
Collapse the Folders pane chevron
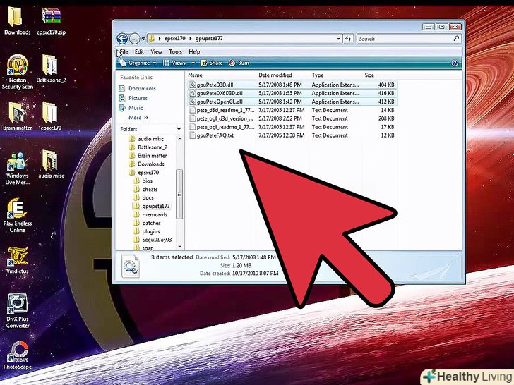click(x=179, y=129)
